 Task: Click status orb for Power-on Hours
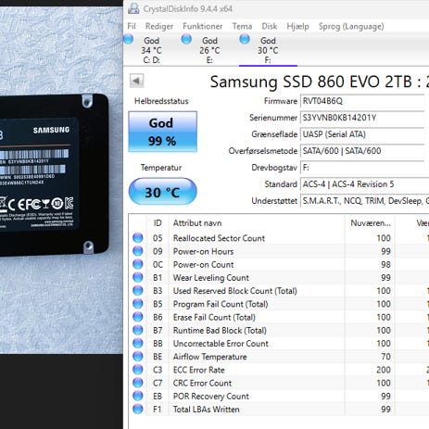[x=138, y=251]
